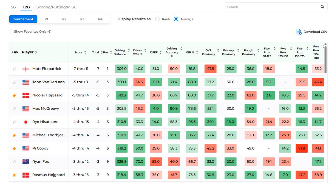This screenshot has width=329, height=183.
Task: Mark Ryan Fox as a favorite
Action: click(14, 162)
